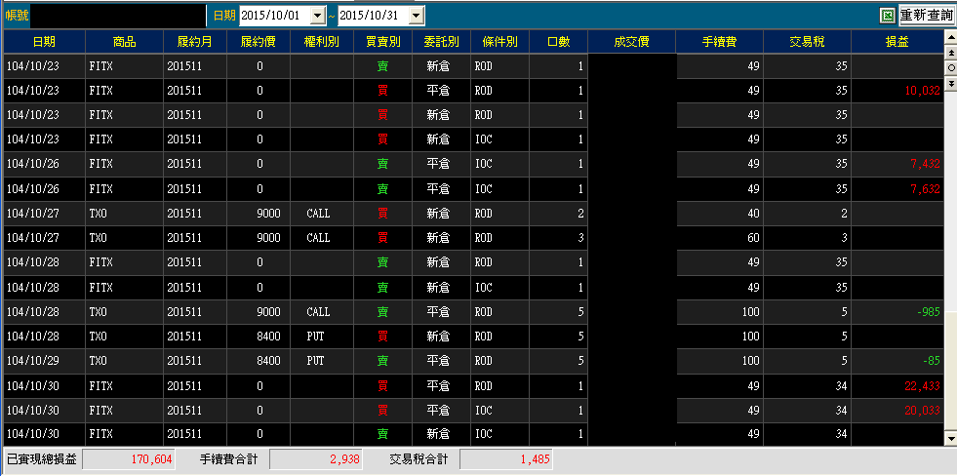957x476 pixels.
Task: Click the 重新查詢 re-query button
Action: pos(926,16)
